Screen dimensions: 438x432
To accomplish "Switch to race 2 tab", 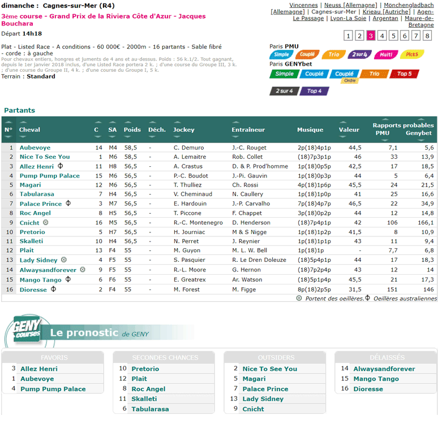I will 359,36.
